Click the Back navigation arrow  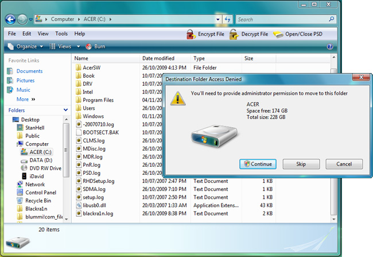tap(10, 20)
